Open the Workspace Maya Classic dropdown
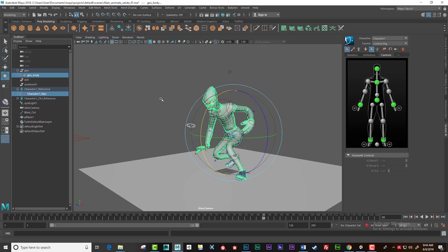Image resolution: width=448 pixels, height=252 pixels. click(x=419, y=8)
